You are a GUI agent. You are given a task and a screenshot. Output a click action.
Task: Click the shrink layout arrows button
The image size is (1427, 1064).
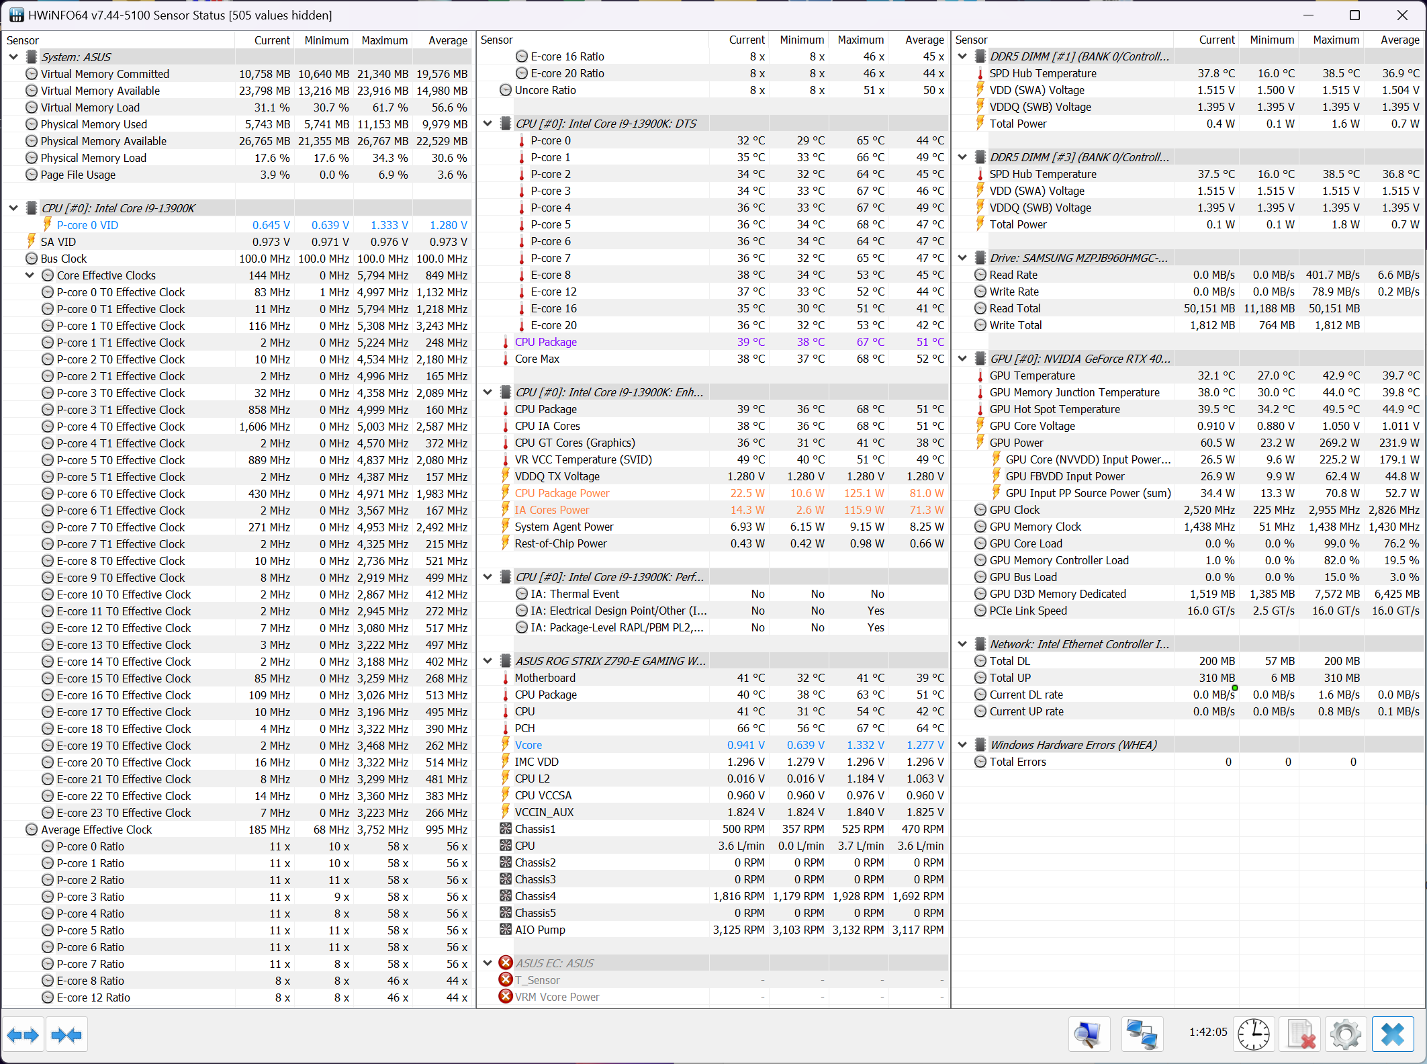click(66, 1035)
